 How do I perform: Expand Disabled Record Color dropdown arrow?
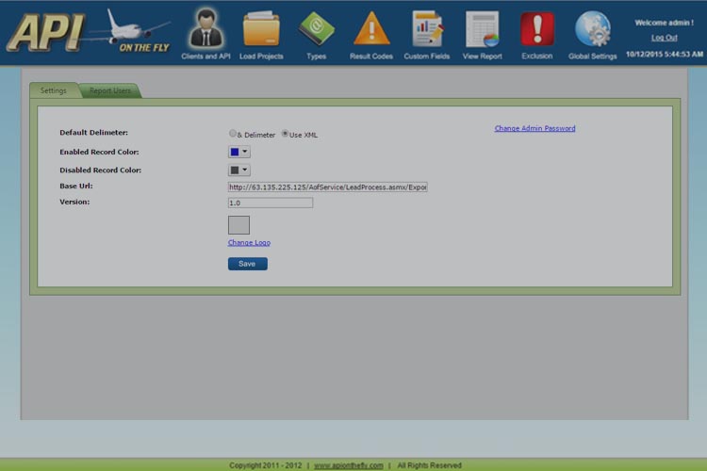coord(245,170)
